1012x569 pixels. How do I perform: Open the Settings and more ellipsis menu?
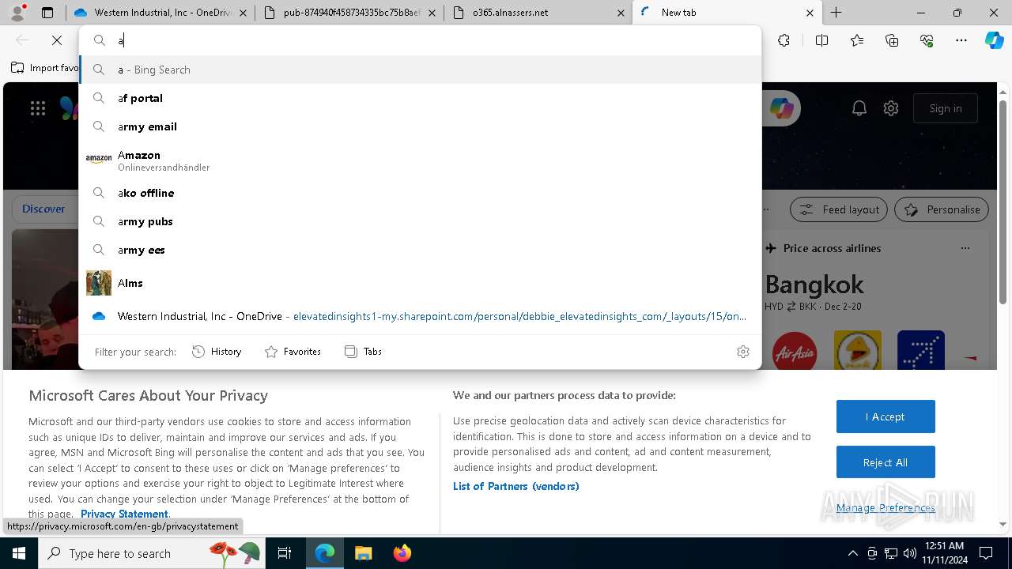(x=961, y=40)
